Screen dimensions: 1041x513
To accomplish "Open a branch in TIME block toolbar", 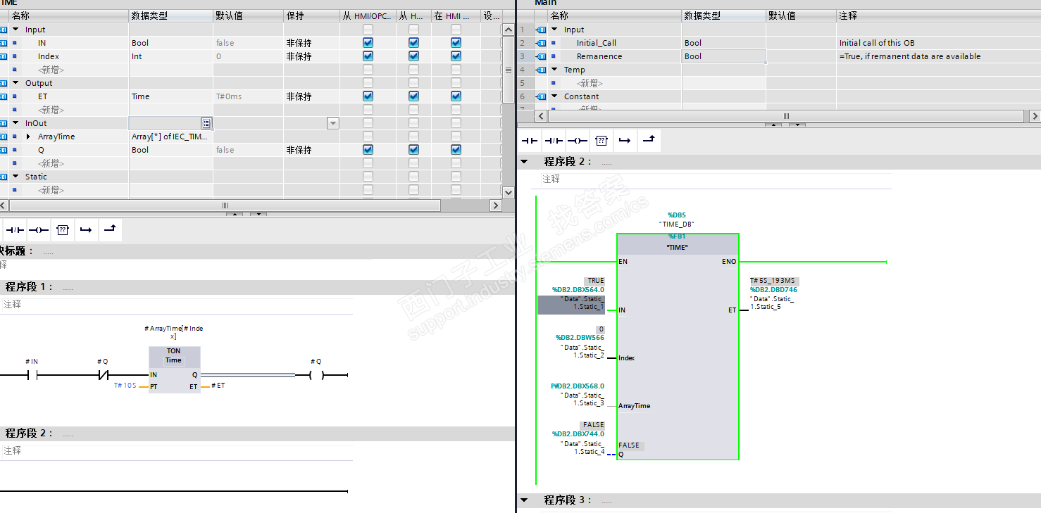I will tap(86, 230).
